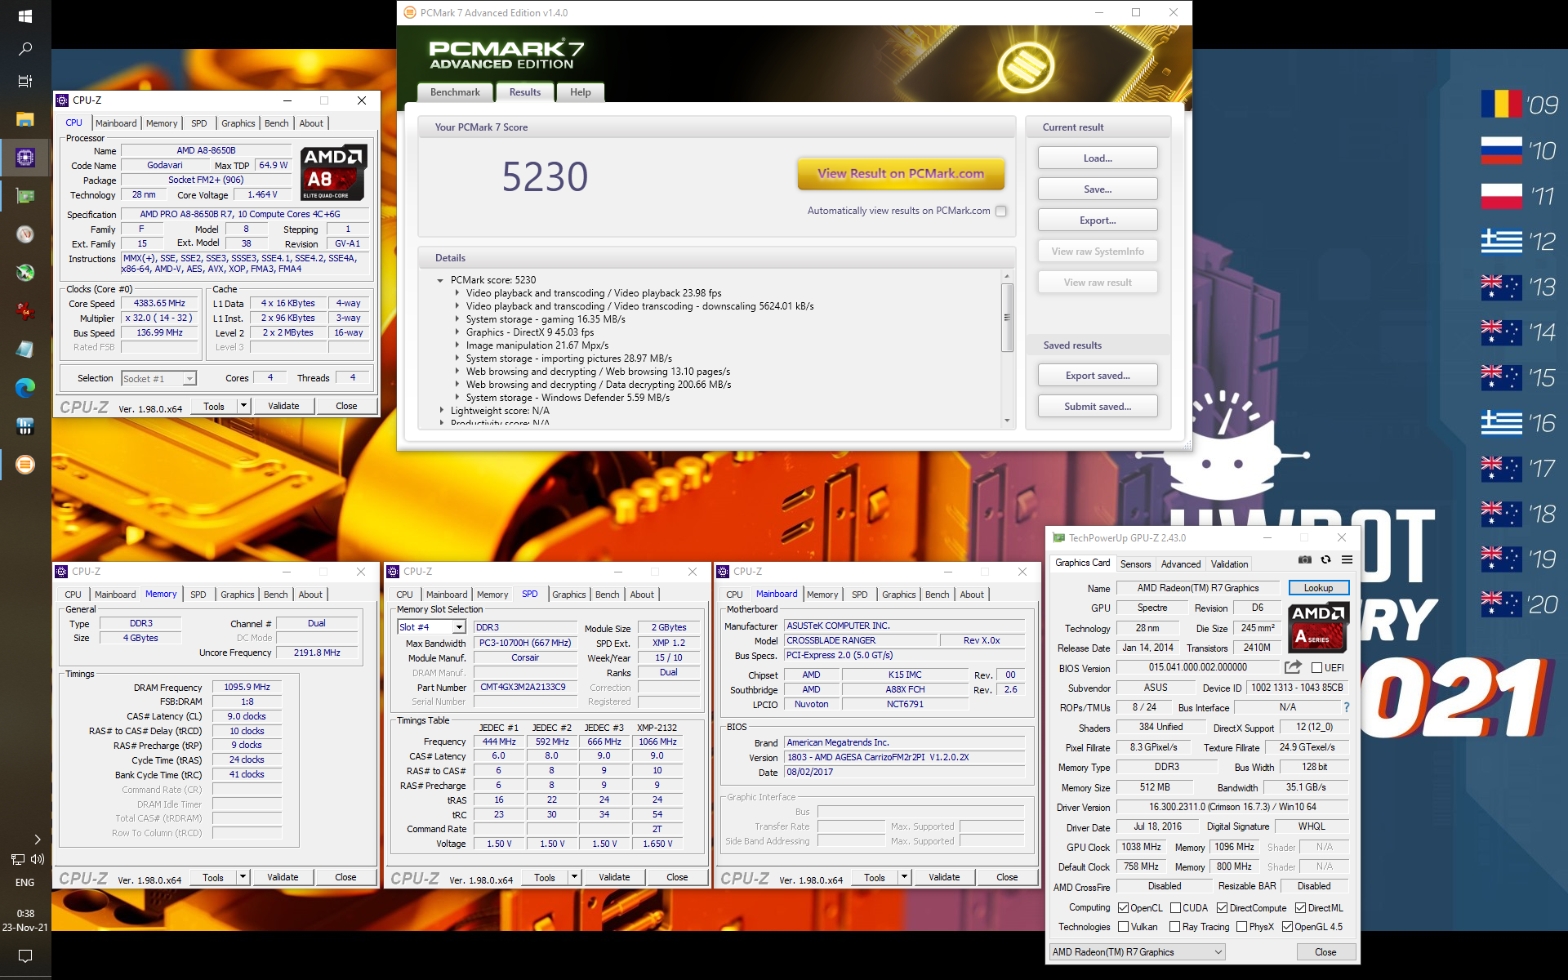Open Windows search from the taskbar
The height and width of the screenshot is (980, 1568).
(x=25, y=49)
